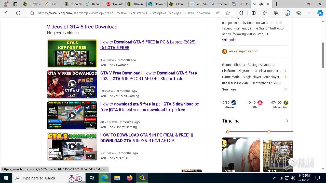The height and width of the screenshot is (183, 326).
Task: Click the Windows taskbar search box
Action: coord(49,178)
